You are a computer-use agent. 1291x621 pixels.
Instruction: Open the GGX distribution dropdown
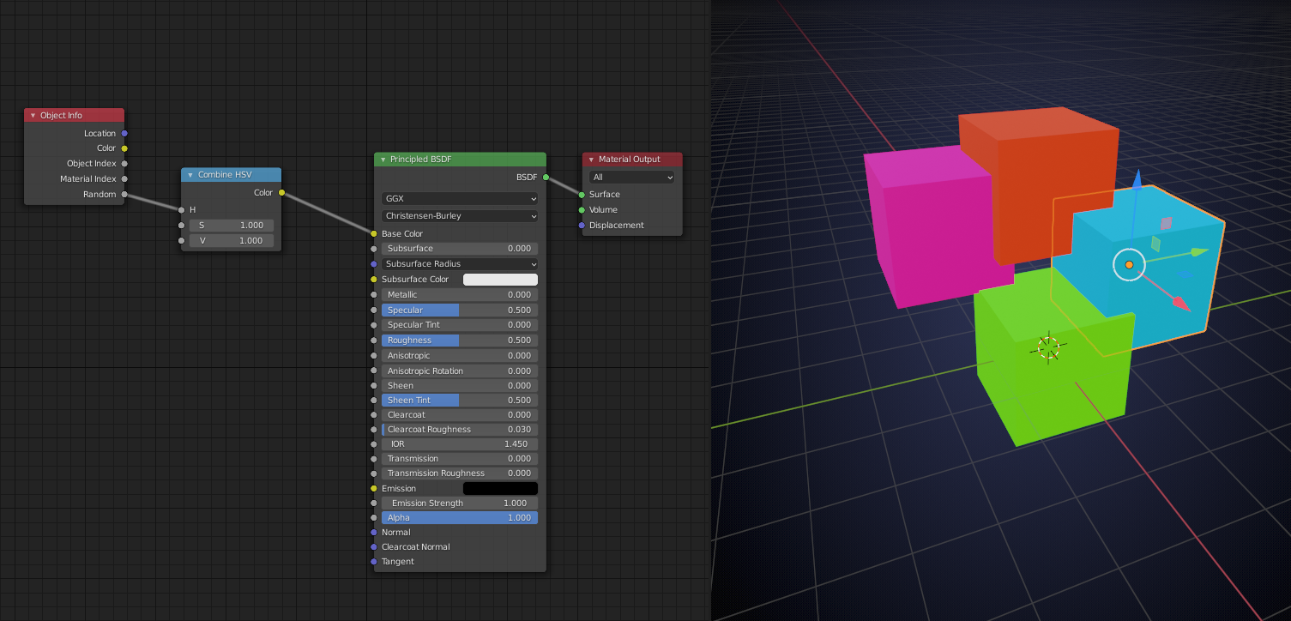(460, 198)
